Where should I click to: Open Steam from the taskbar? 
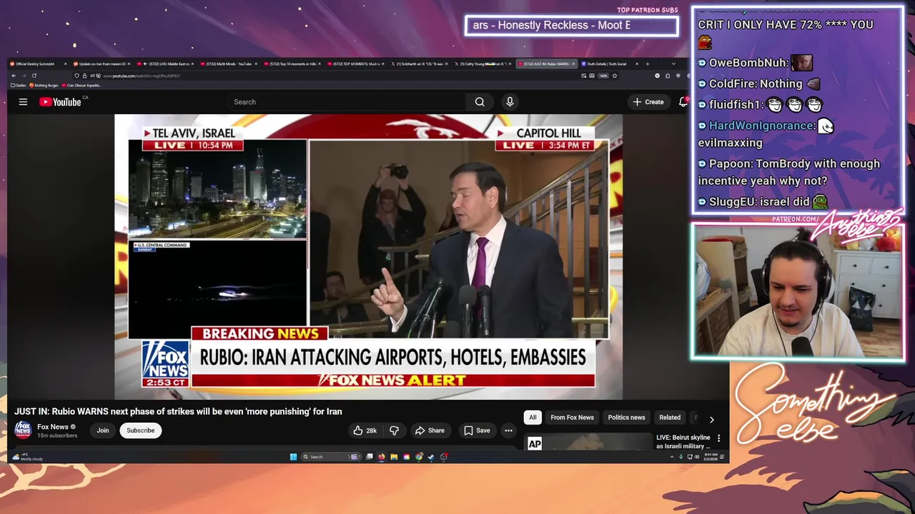click(x=431, y=457)
